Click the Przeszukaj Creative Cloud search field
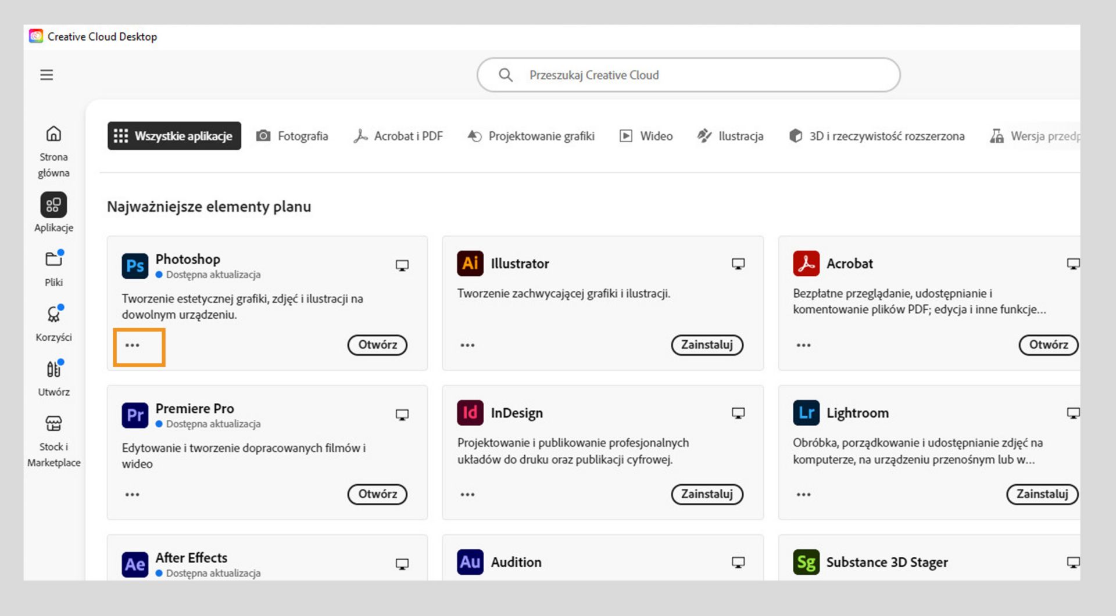1116x616 pixels. [688, 75]
